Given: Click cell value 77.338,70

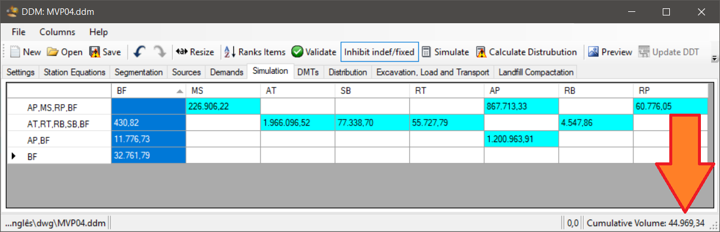Looking at the screenshot, I should pos(372,123).
